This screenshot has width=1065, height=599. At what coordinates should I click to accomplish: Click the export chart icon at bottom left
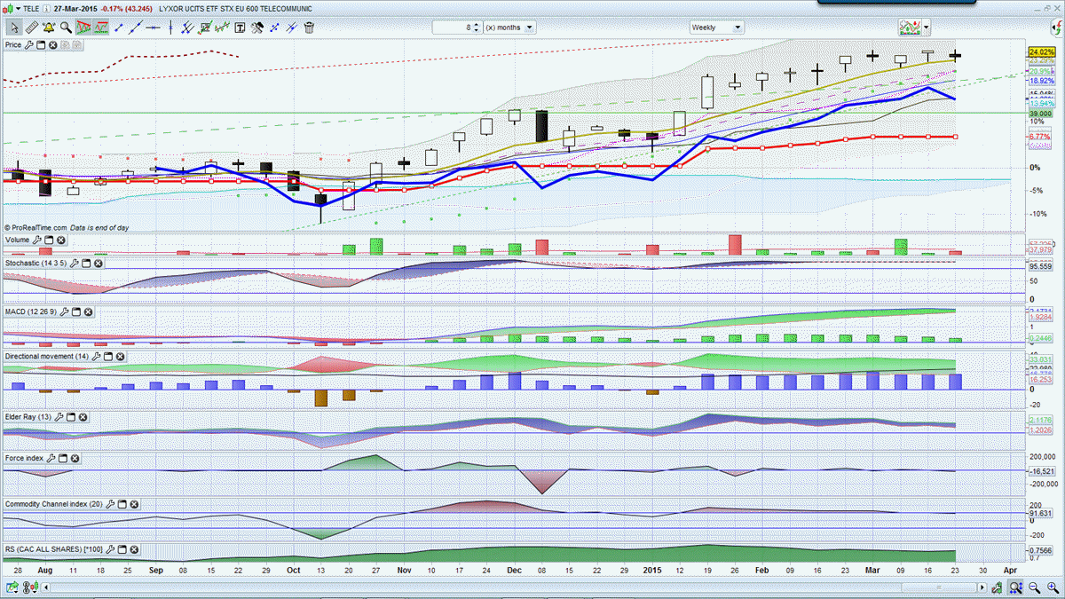click(x=12, y=587)
